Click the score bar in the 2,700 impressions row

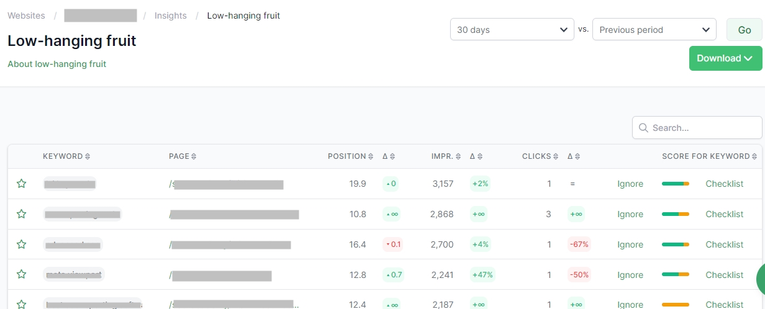[x=676, y=244]
